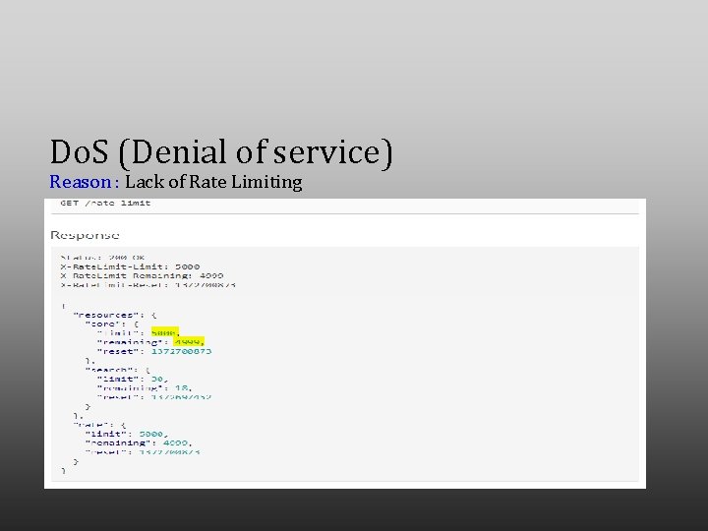Click the 'X-RateLimit-Limit: 5000' header line
Screen dimensions: 708x531
pos(130,266)
